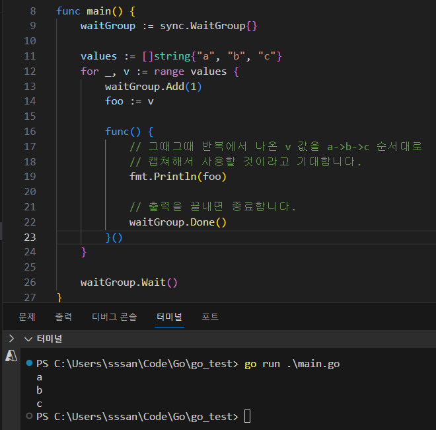436x430 pixels.
Task: Click the waitGroup.Add(1) call
Action: tap(153, 87)
